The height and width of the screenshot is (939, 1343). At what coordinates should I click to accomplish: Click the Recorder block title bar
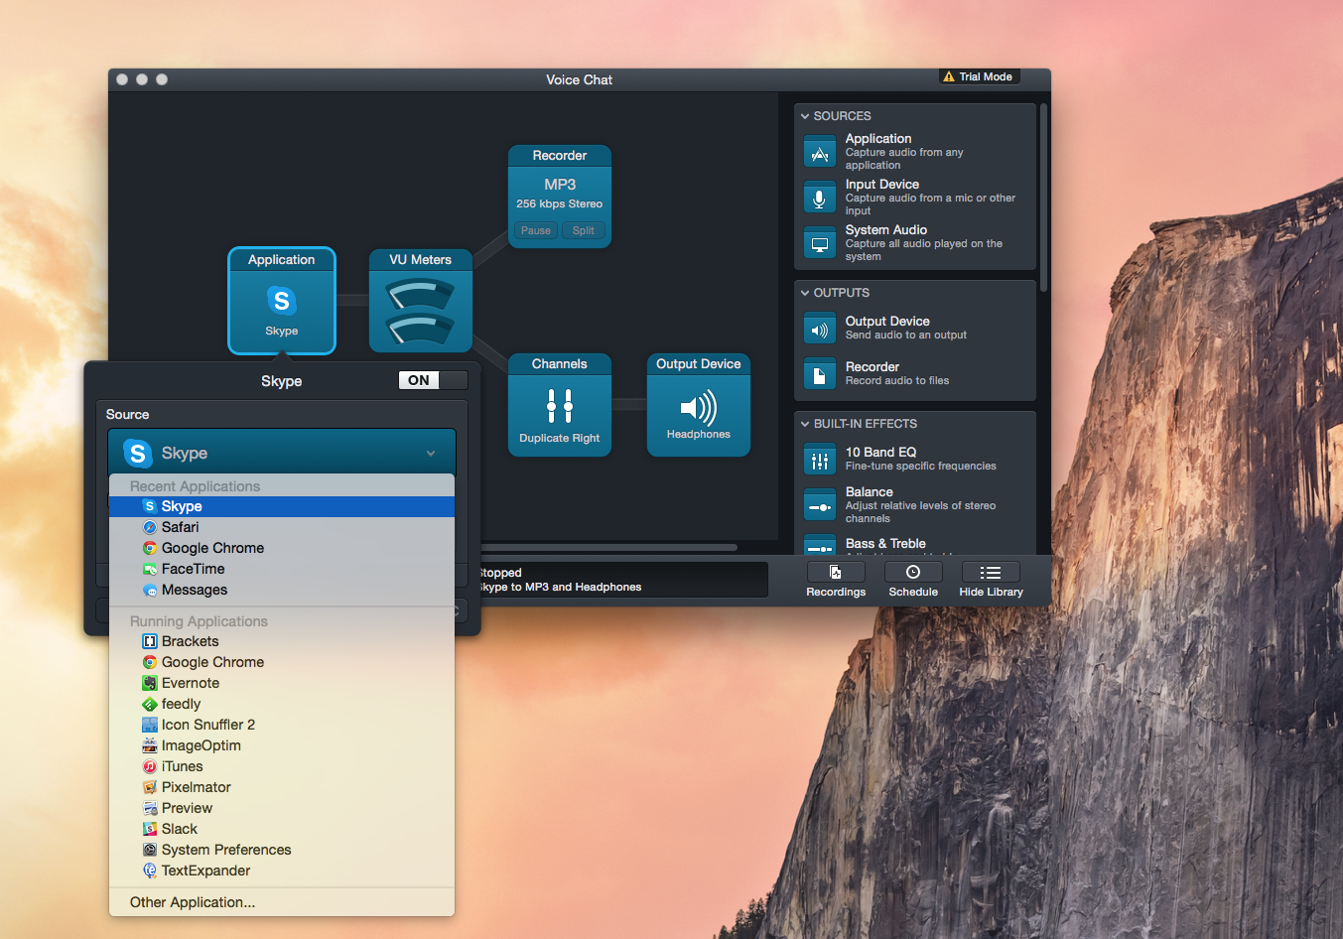point(560,156)
